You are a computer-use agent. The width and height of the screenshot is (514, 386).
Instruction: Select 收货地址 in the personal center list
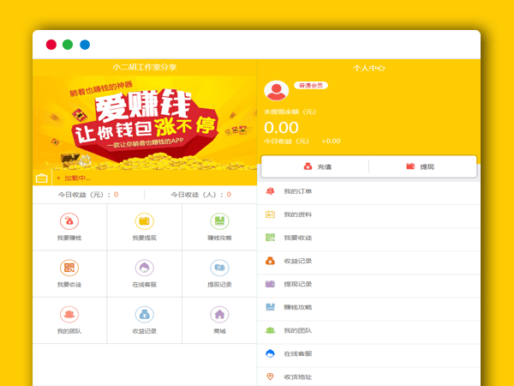click(298, 377)
